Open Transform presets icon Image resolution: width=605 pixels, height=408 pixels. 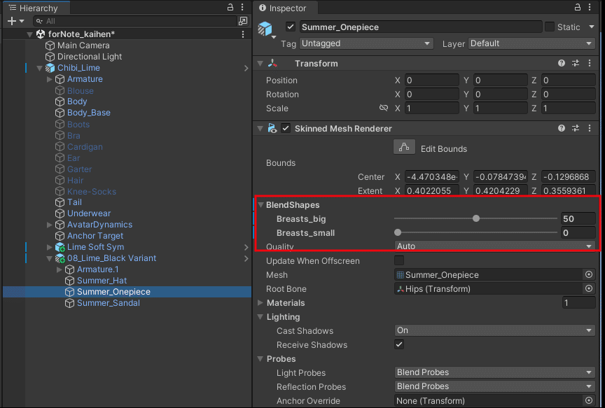[576, 63]
